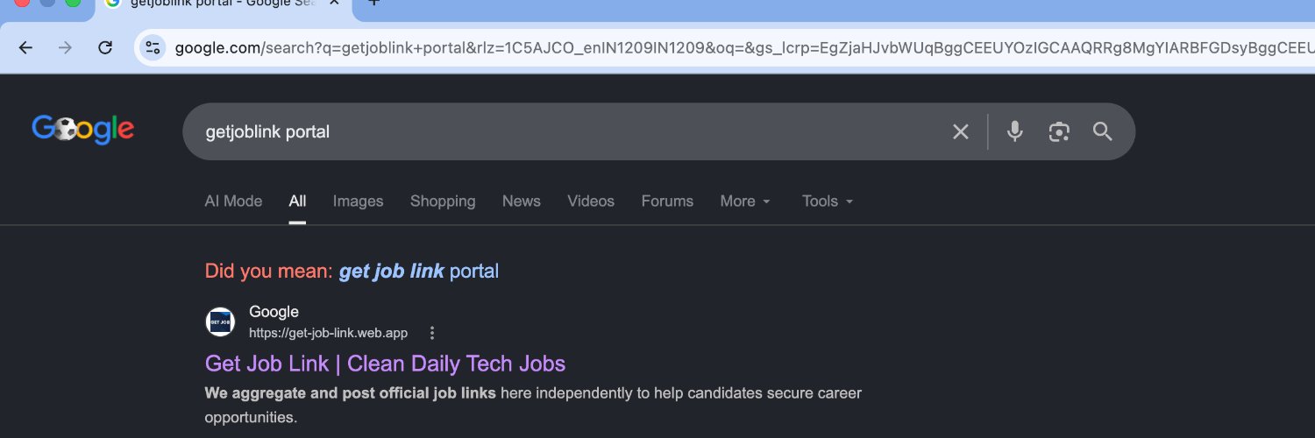The image size is (1315, 438).
Task: Click the Google logo
Action: click(83, 130)
